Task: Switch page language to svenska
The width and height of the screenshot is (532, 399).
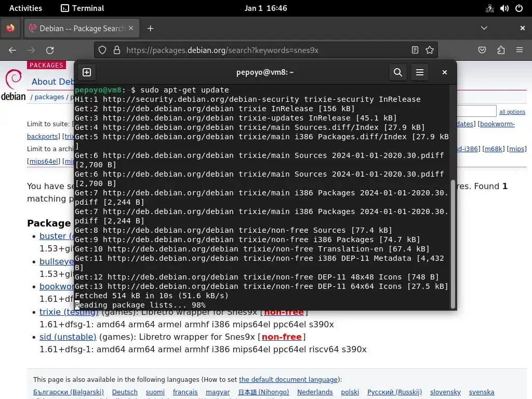Action: tap(482, 392)
